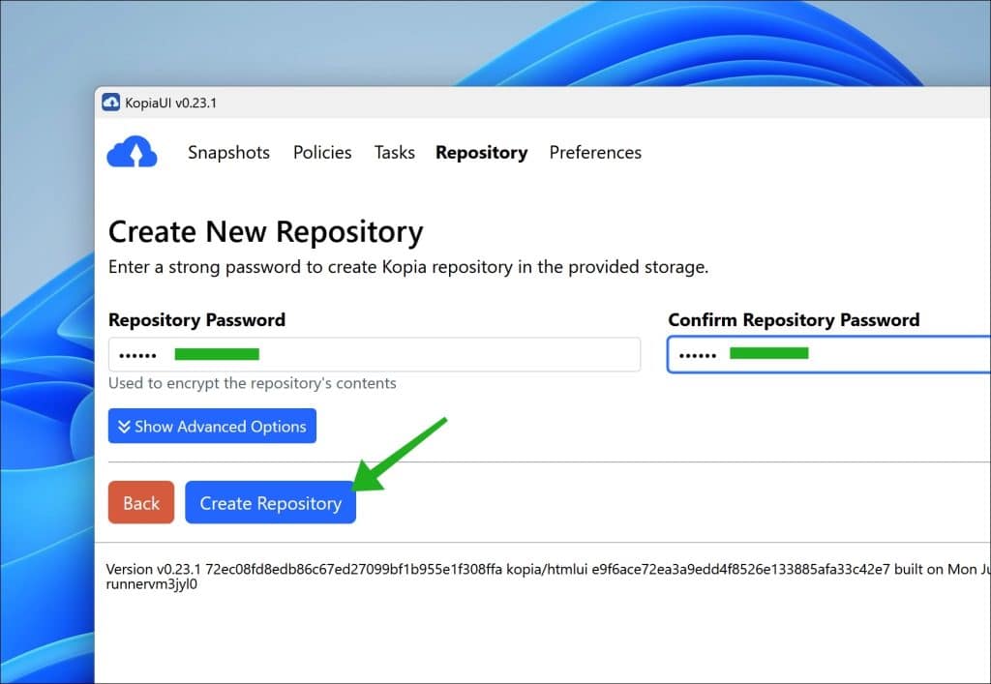Click the 'Confirm Repository Password' label
This screenshot has height=684, width=991.
click(794, 319)
